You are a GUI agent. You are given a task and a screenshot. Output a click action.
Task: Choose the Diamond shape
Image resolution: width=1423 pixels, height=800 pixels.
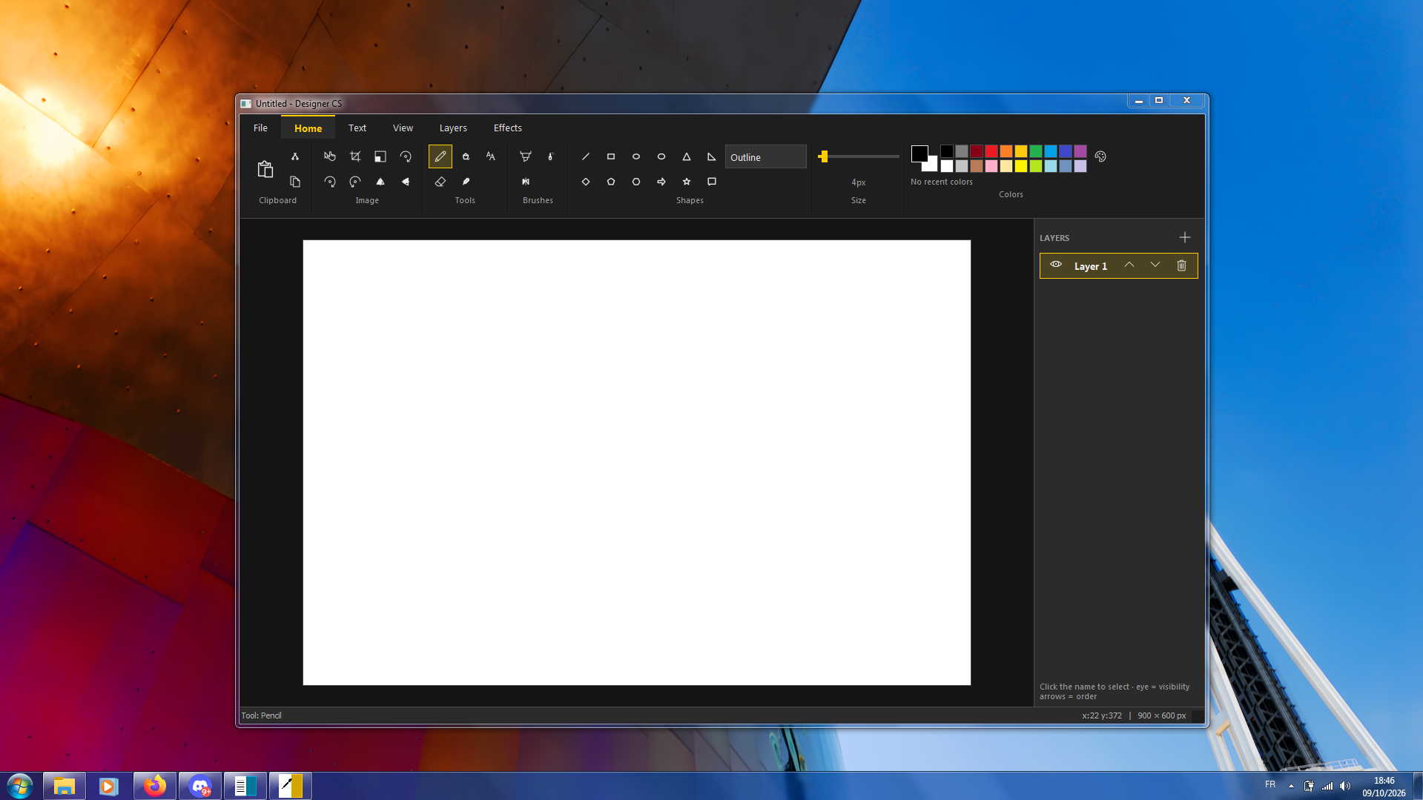click(586, 182)
